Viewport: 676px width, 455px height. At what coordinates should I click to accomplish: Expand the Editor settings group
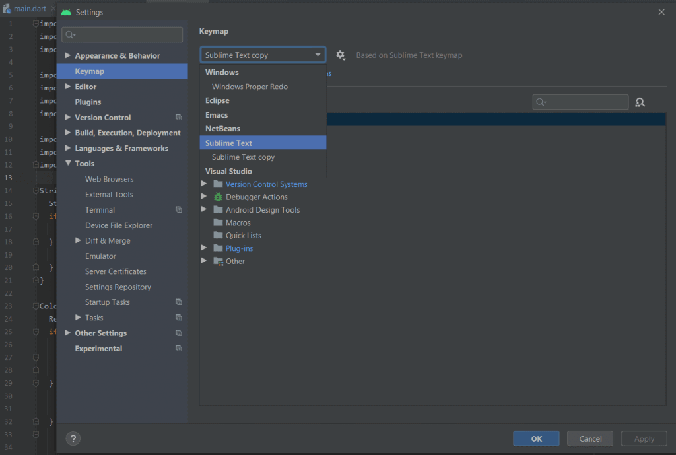[68, 87]
